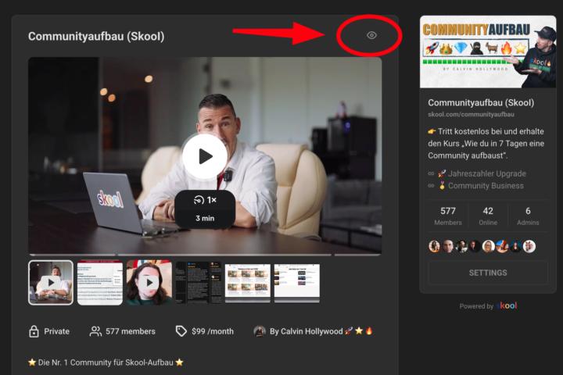This screenshot has width=563, height=375.
Task: Click the eye preview icon
Action: [x=371, y=35]
